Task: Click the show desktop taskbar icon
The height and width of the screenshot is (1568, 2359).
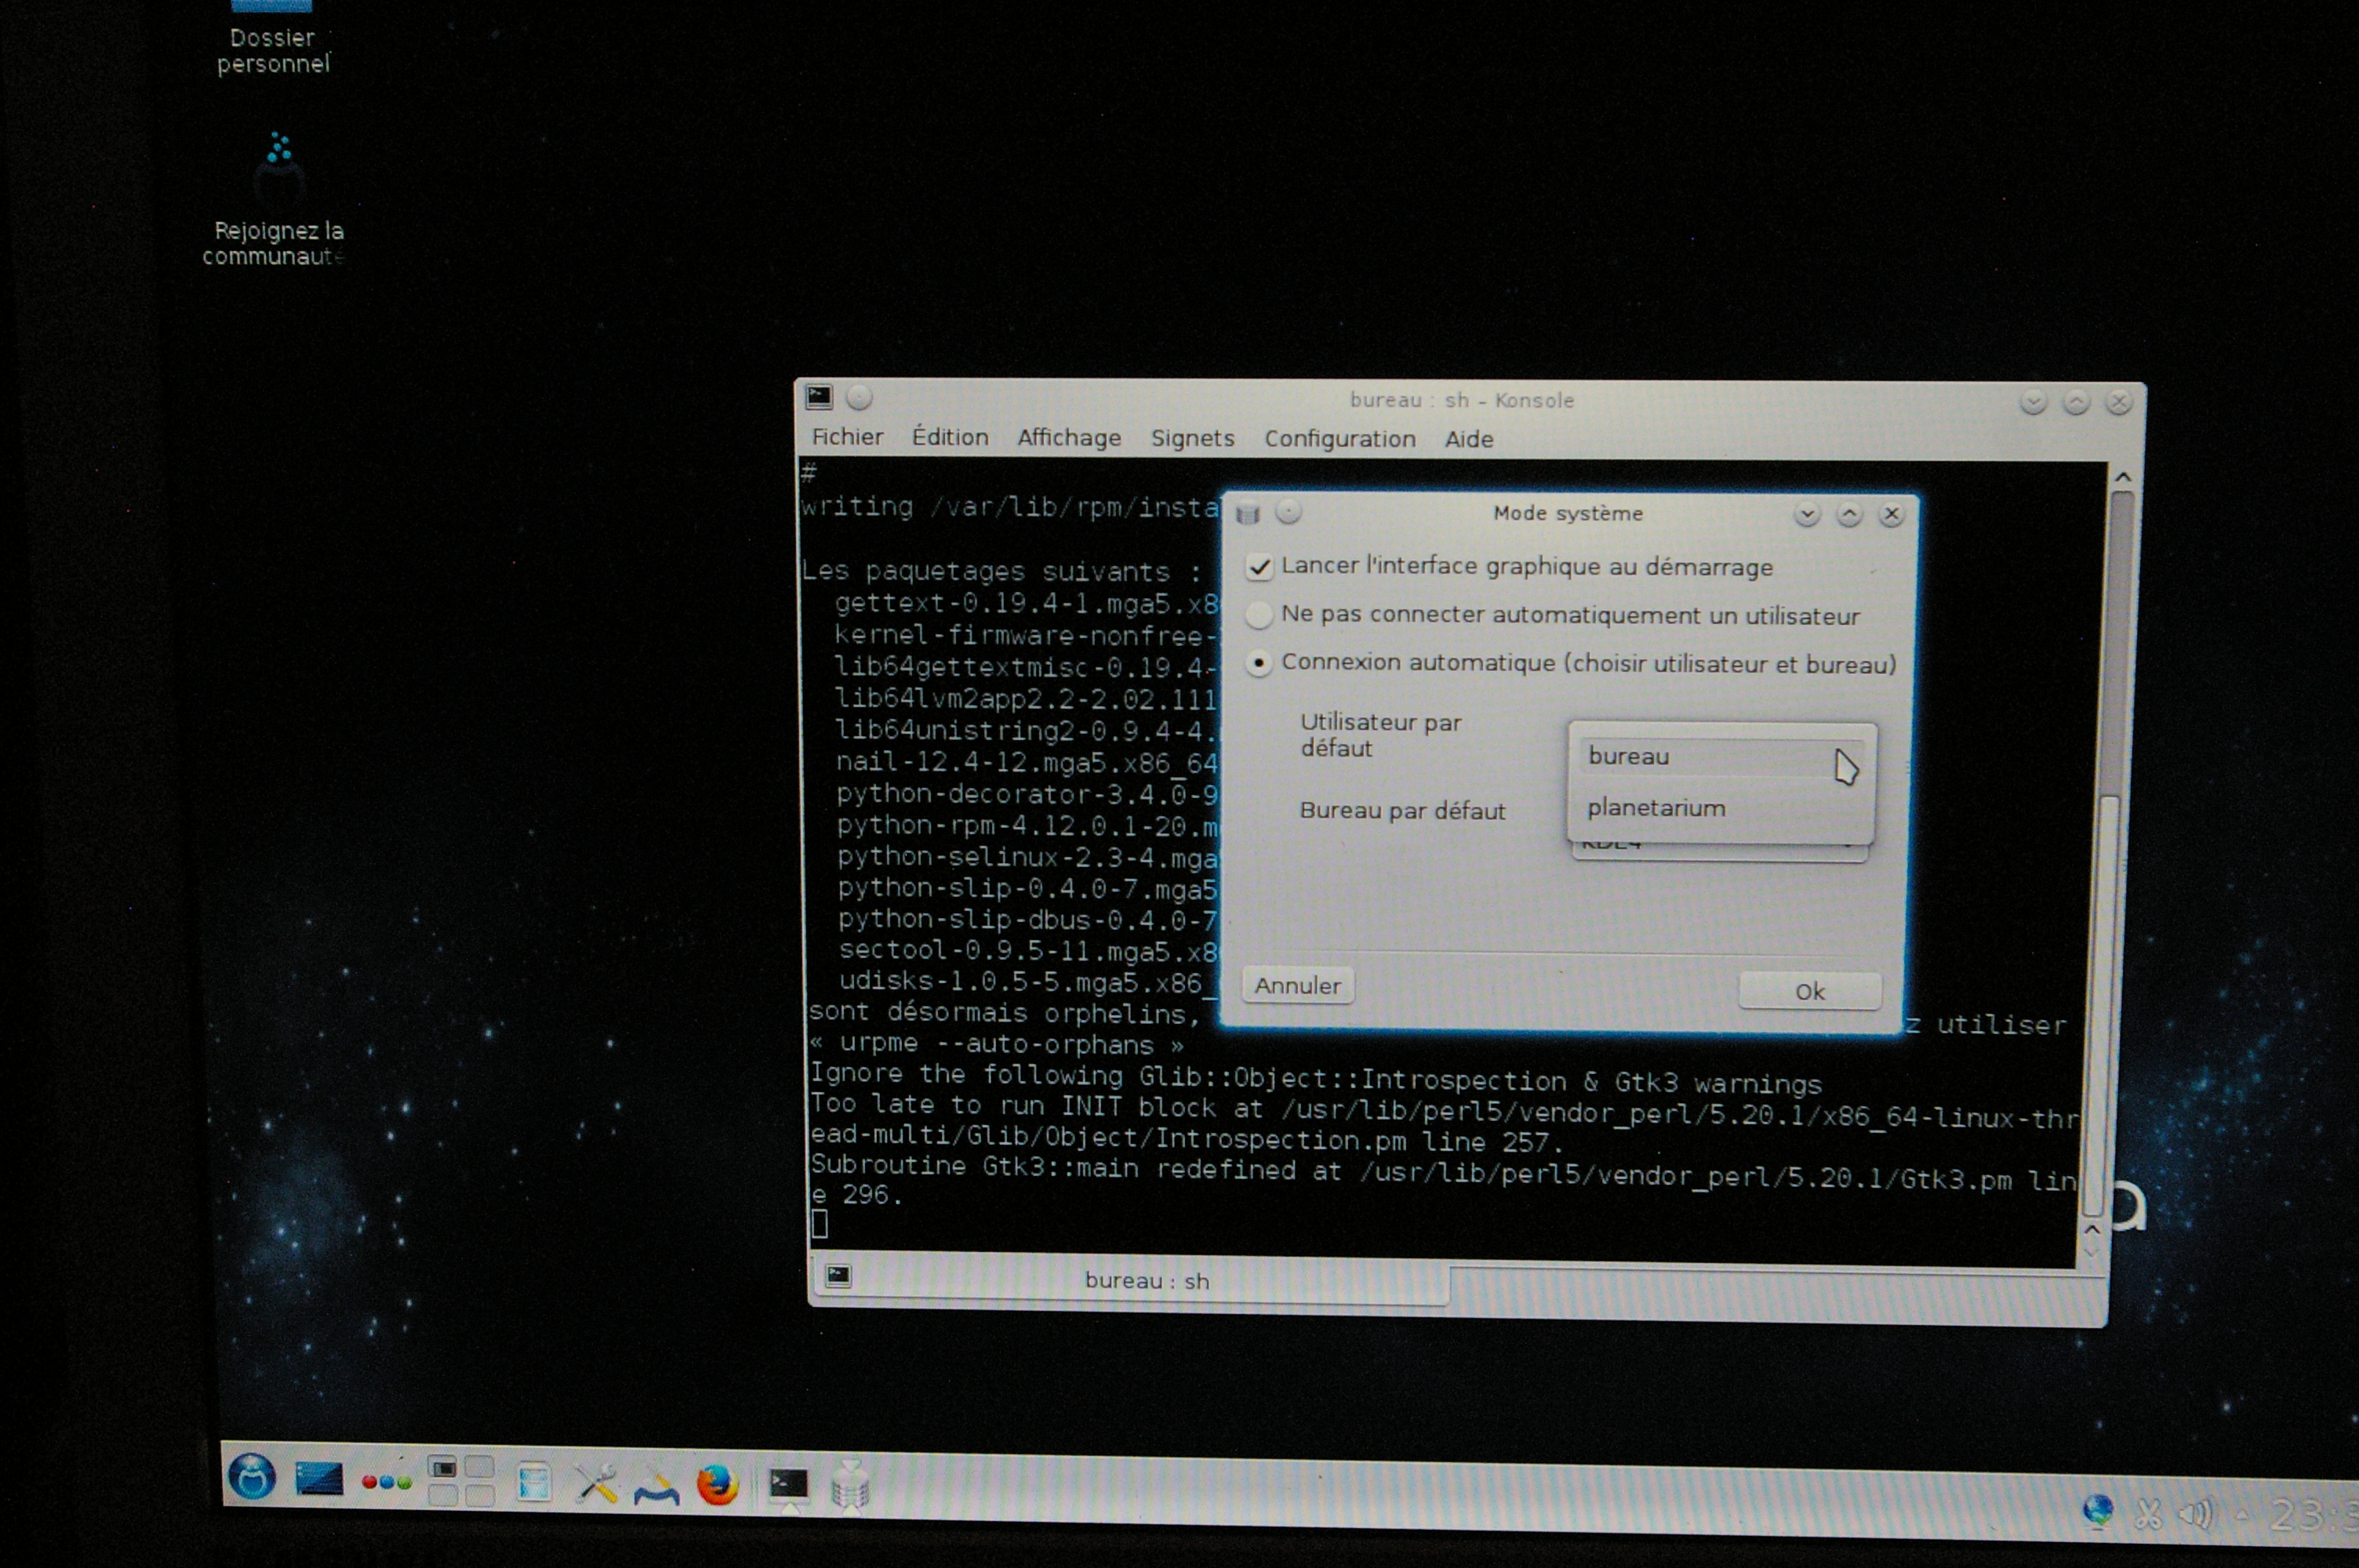Action: 319,1479
